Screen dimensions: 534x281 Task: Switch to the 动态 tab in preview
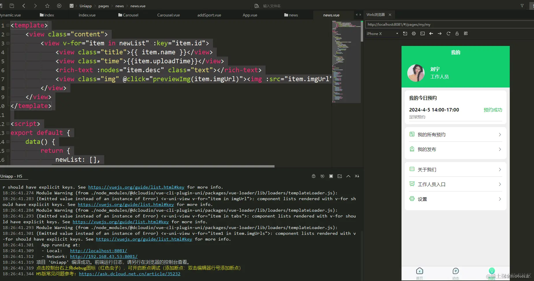[x=455, y=273]
